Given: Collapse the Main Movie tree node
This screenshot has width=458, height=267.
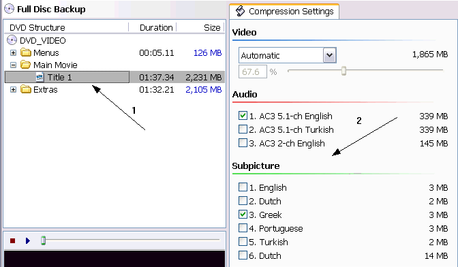Looking at the screenshot, I should pos(13,65).
